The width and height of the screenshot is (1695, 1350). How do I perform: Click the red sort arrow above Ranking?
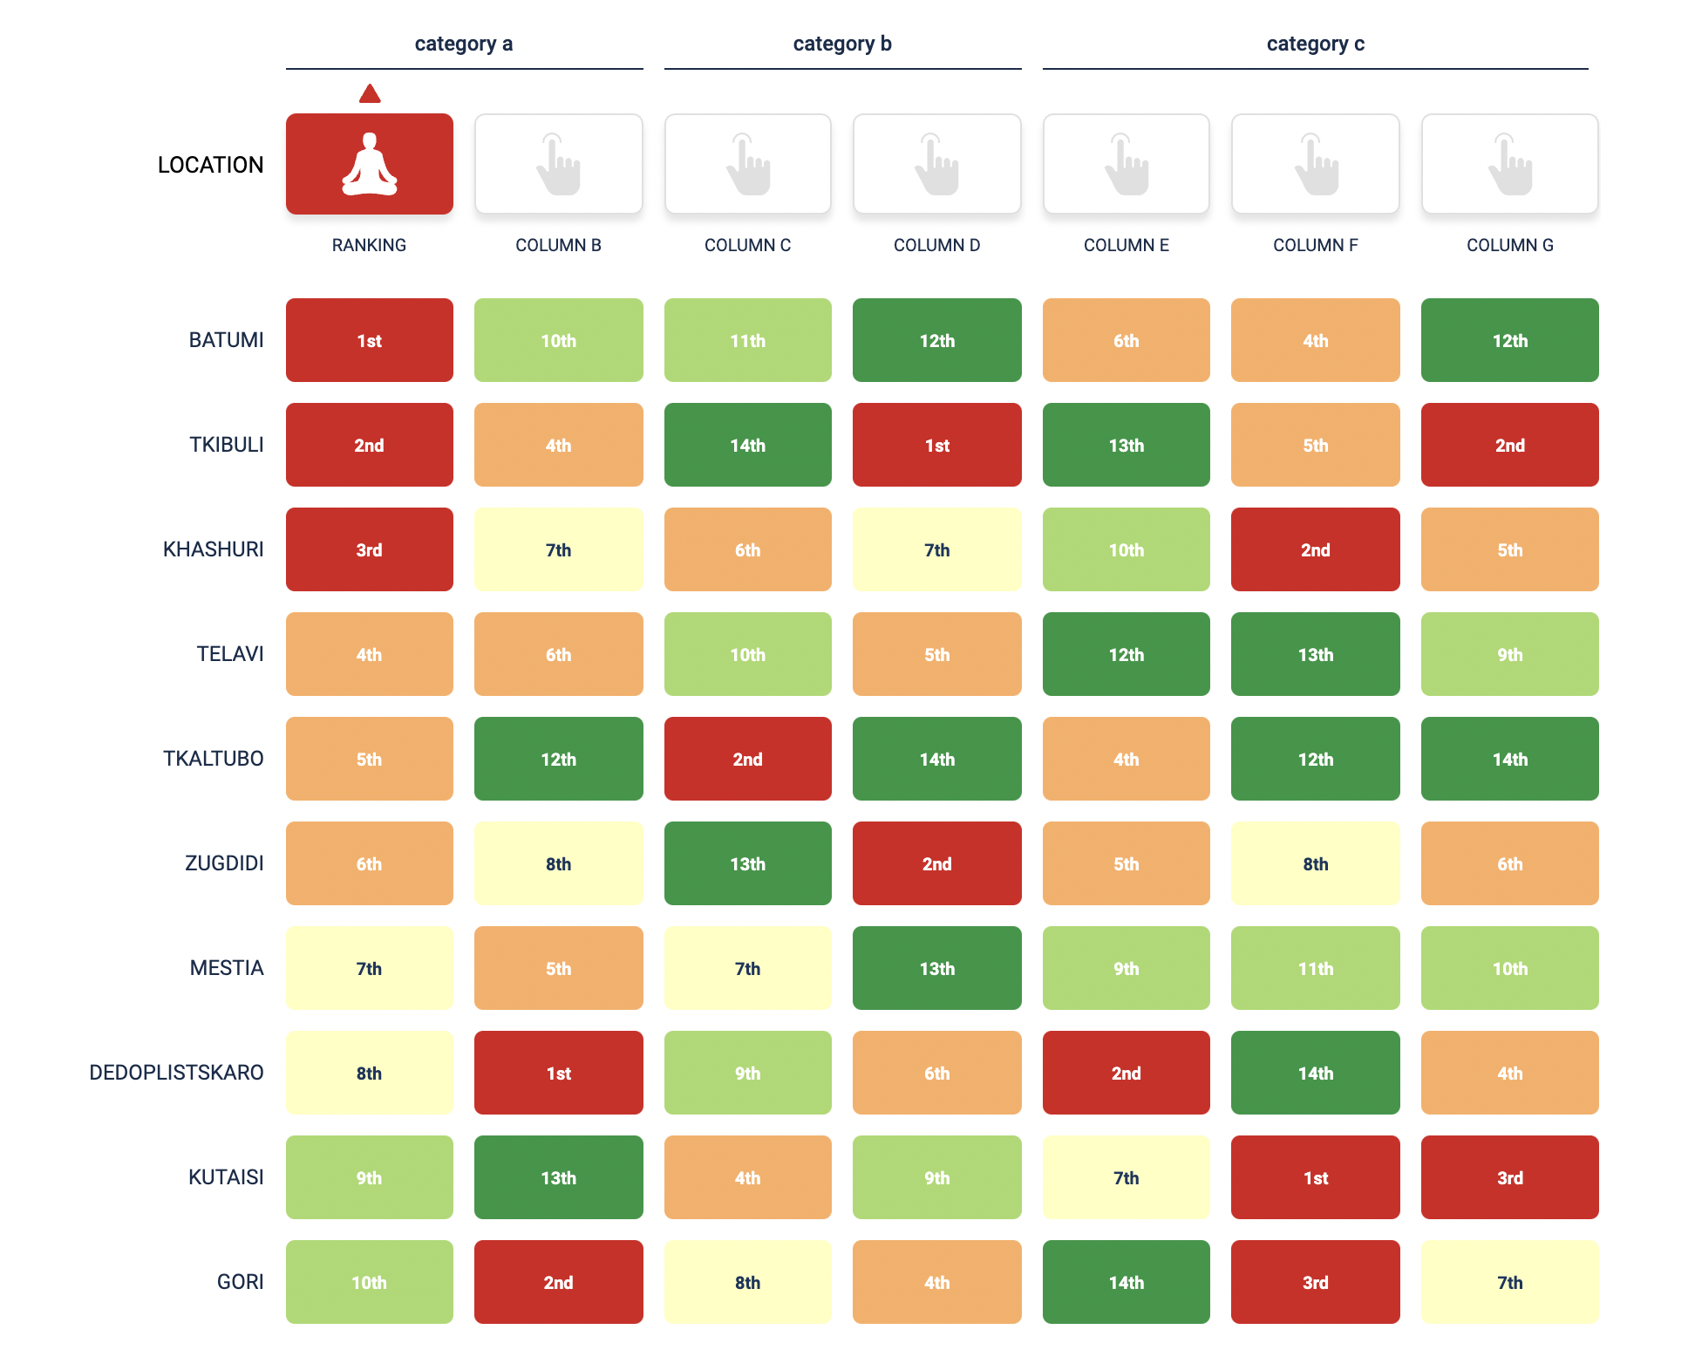tap(370, 93)
